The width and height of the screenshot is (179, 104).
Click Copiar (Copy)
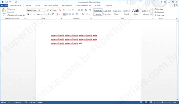(x=10, y=12)
